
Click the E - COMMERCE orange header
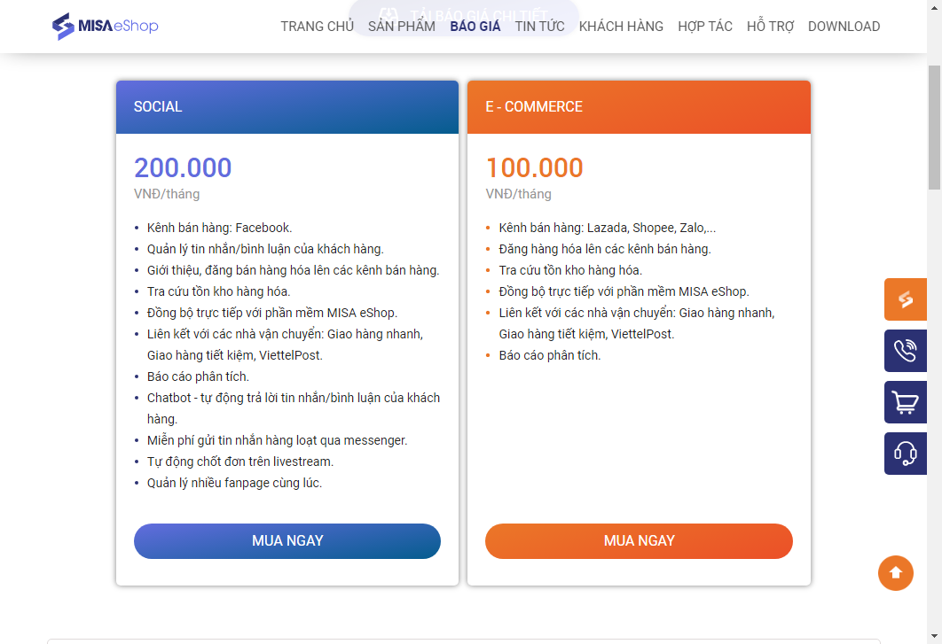(639, 107)
